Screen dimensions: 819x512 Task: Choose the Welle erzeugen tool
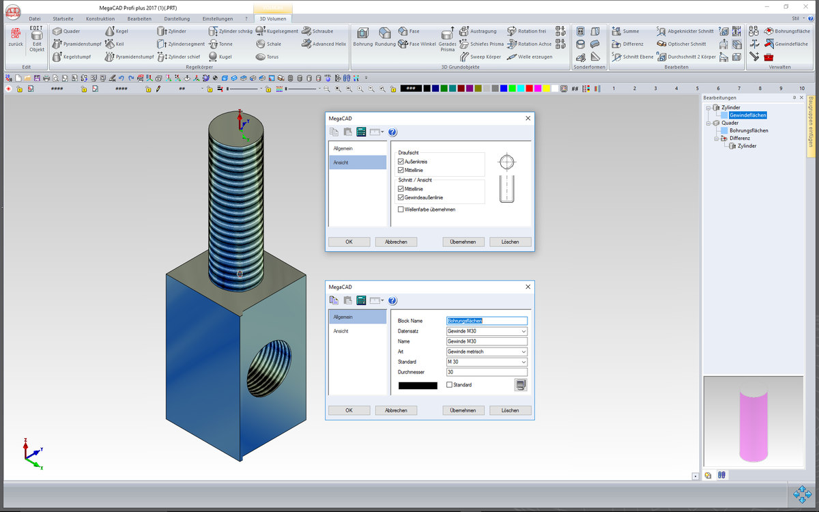point(530,57)
